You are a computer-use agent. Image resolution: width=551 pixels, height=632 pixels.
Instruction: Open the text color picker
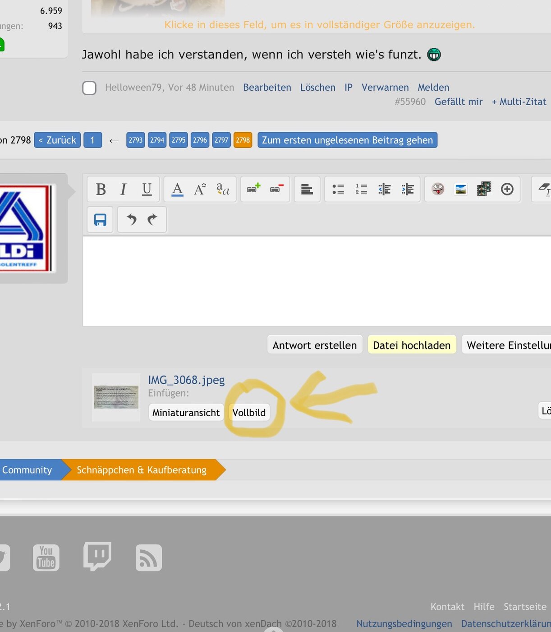(x=178, y=189)
